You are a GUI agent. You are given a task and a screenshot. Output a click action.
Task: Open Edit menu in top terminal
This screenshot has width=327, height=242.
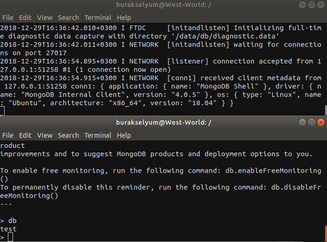25,18
